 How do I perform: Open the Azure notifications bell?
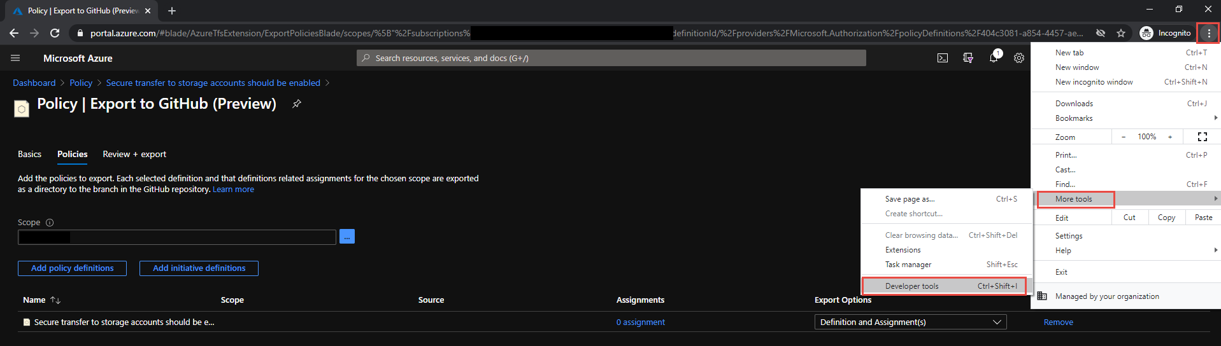[x=994, y=58]
